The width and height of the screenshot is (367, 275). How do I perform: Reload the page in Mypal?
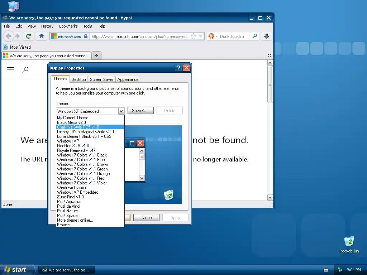(29, 36)
